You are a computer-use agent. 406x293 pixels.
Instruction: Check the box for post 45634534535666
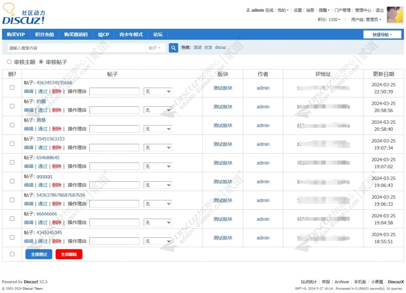point(12,88)
